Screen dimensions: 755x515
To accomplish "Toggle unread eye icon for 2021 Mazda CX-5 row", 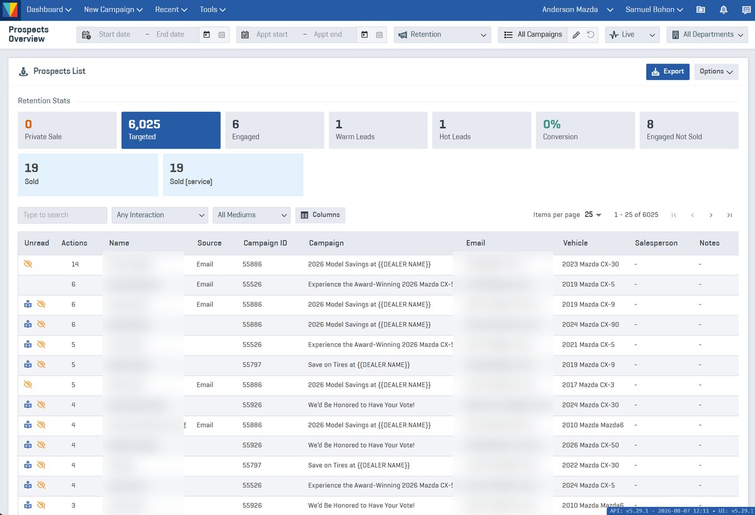I will coord(42,345).
